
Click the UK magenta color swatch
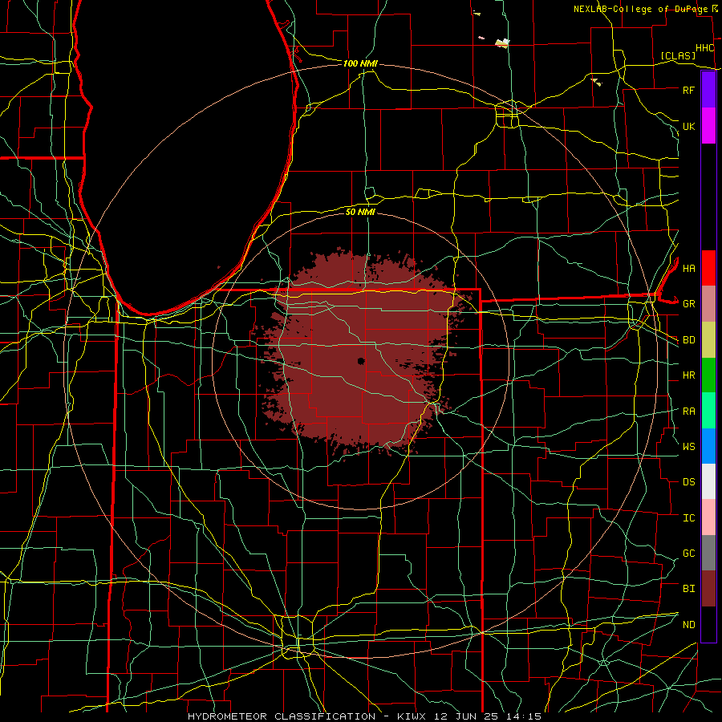pos(708,126)
